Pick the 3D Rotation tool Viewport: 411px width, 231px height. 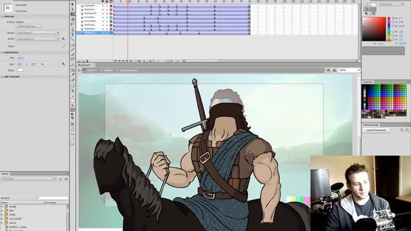pyautogui.click(x=73, y=19)
